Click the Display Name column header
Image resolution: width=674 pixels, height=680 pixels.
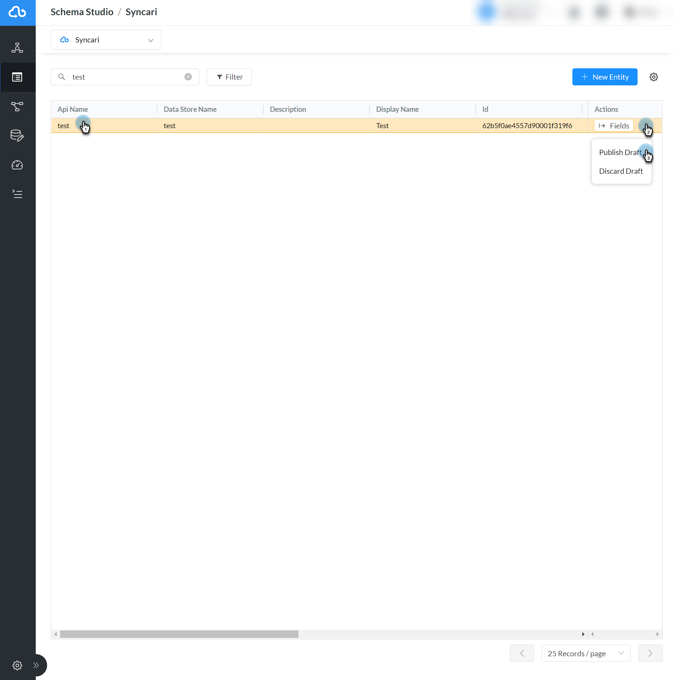point(397,109)
